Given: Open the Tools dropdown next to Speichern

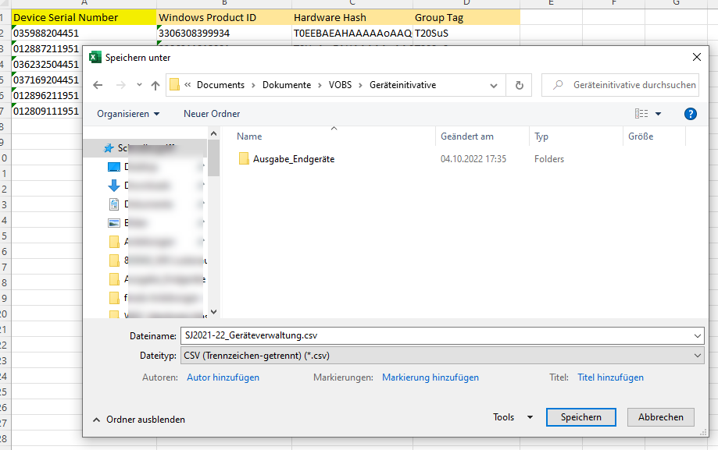Looking at the screenshot, I should click(x=512, y=417).
